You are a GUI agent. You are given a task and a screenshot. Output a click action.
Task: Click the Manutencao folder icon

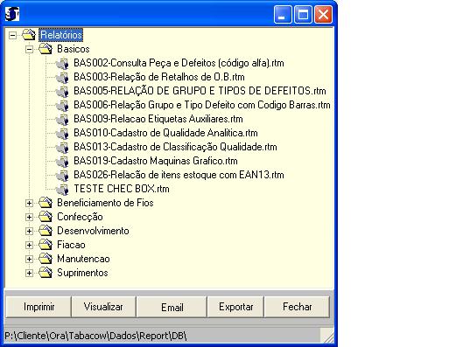[x=46, y=259]
